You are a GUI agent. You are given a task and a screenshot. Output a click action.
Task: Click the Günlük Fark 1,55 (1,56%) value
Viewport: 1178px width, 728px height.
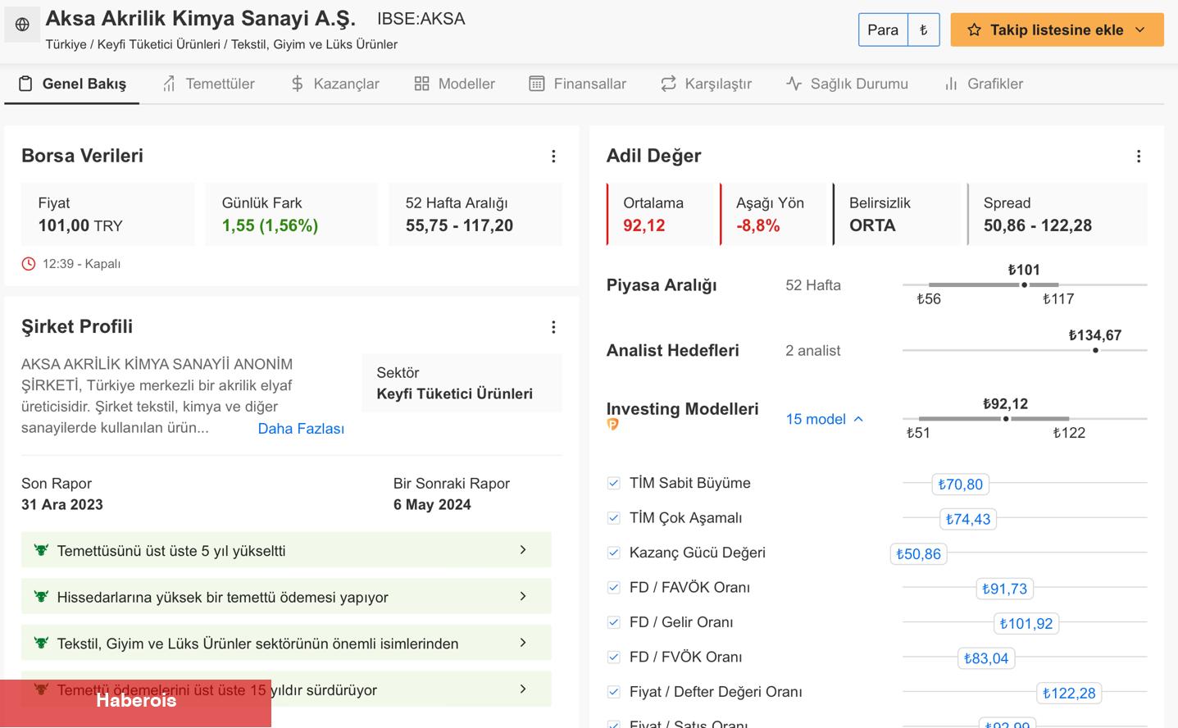270,225
